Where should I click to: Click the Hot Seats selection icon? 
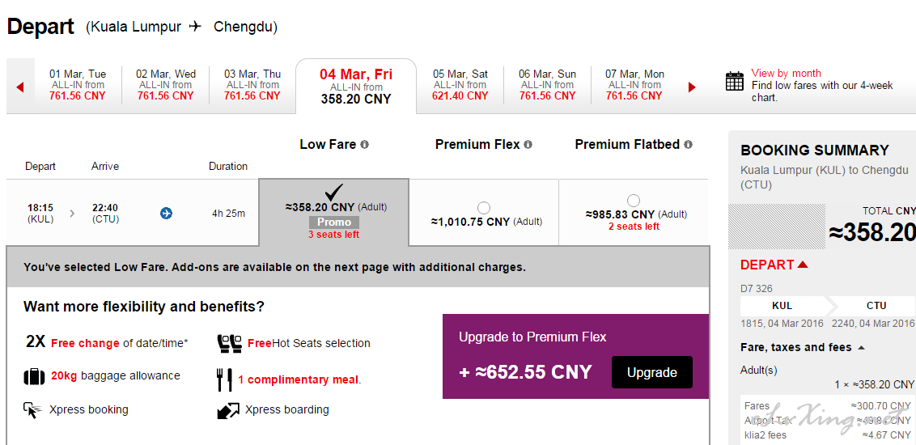pyautogui.click(x=229, y=344)
